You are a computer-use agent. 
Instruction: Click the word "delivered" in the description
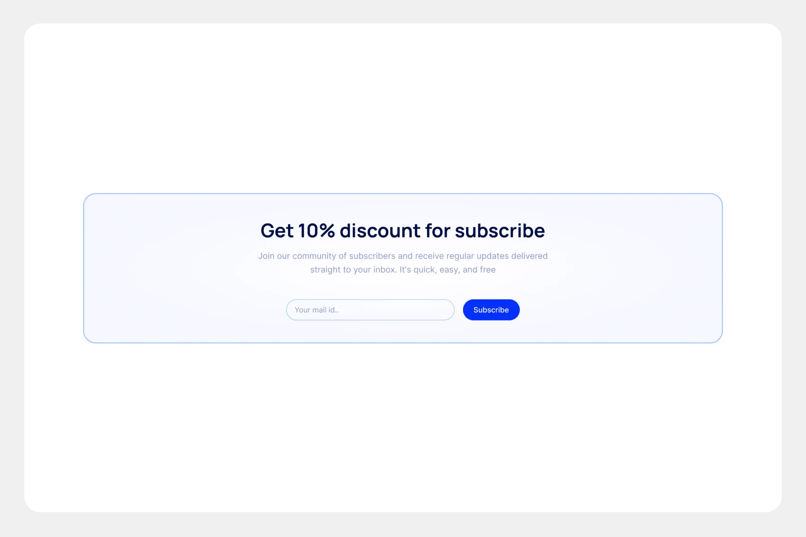coord(529,256)
